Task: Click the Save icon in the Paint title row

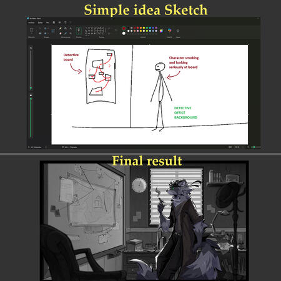Action: coord(54,22)
